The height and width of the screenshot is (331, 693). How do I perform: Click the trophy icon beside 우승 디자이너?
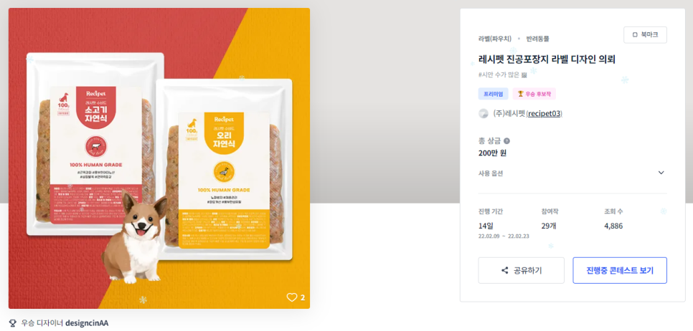(12, 322)
